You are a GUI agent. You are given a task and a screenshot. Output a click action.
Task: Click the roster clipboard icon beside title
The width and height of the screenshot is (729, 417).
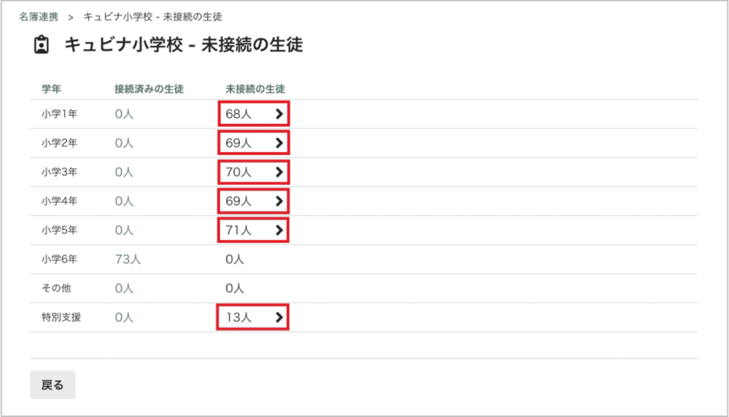coord(41,45)
